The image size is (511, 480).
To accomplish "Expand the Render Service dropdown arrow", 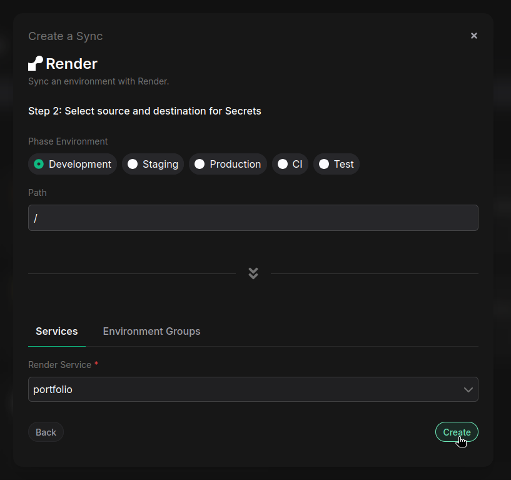I will 468,389.
